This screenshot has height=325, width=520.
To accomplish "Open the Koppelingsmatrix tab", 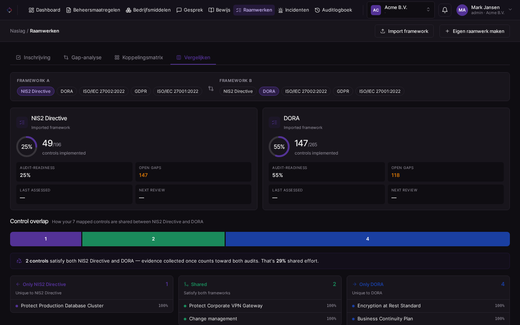I will [x=139, y=57].
